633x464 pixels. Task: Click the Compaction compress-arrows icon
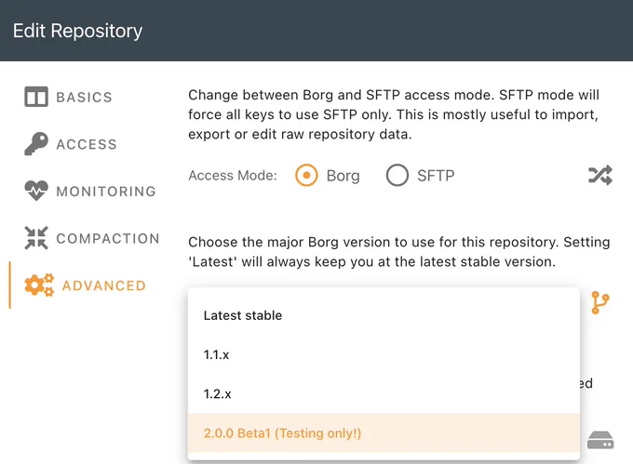pyautogui.click(x=36, y=238)
